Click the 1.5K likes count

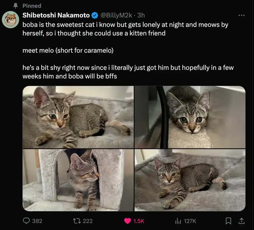point(139,221)
